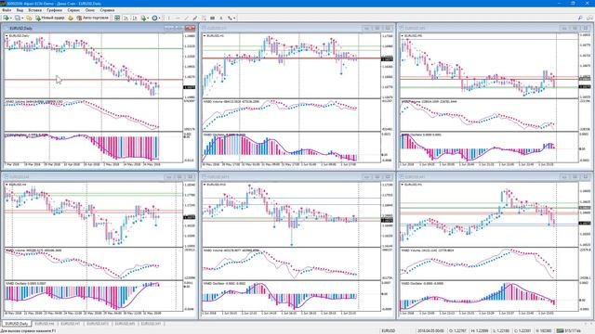Screen dimensions: 595x334
Task: Switch to the EURUSD,M5 bottom tab
Action: [x=125, y=324]
